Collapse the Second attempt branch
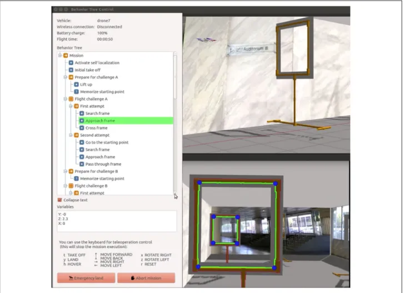Image resolution: width=405 pixels, height=293 pixels. tap(71, 135)
